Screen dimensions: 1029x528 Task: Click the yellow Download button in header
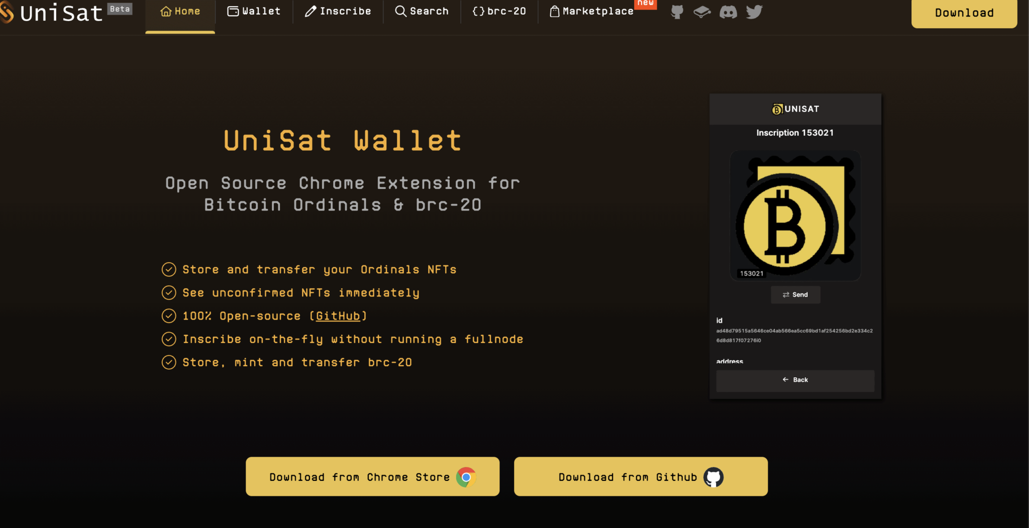(964, 13)
